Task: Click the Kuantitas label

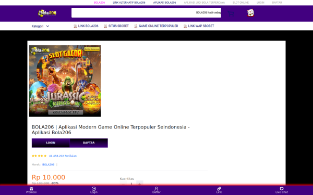Action: (127, 179)
